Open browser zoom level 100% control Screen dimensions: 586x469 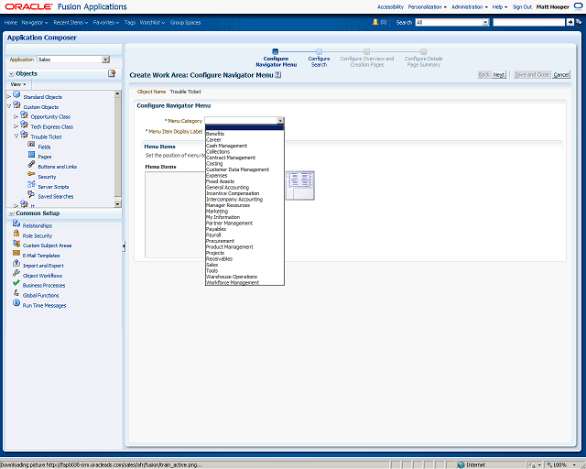point(561,465)
